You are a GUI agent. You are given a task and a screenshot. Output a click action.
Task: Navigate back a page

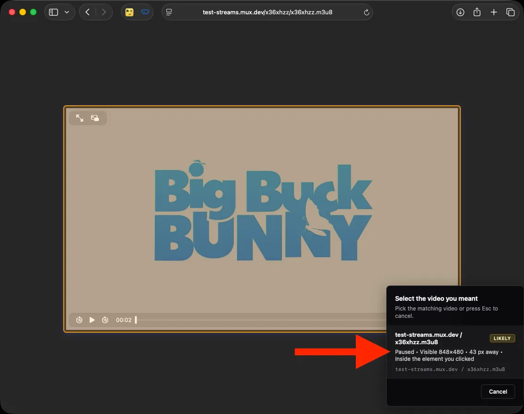(x=87, y=12)
